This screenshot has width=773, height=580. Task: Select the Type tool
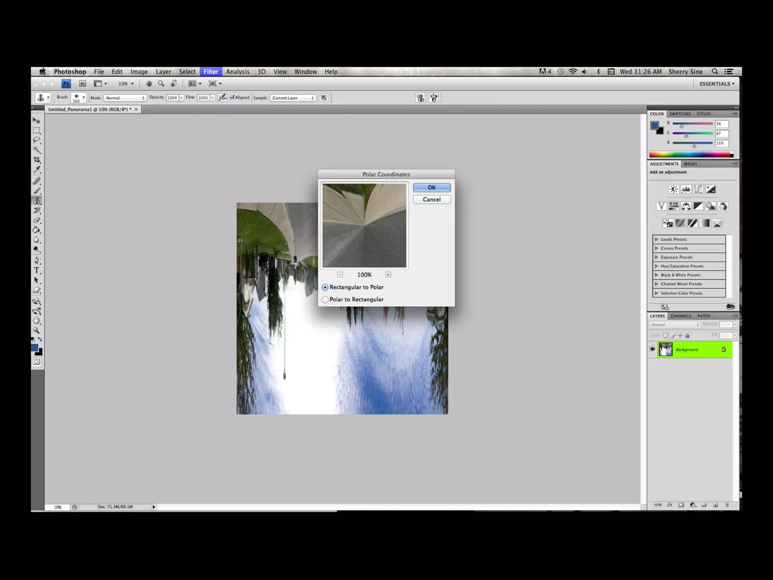[x=37, y=270]
